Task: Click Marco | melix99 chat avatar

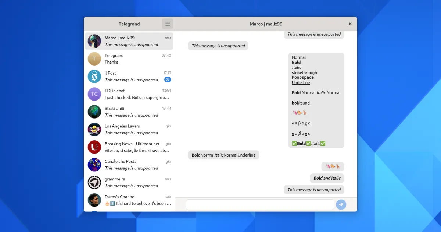Action: tap(94, 41)
